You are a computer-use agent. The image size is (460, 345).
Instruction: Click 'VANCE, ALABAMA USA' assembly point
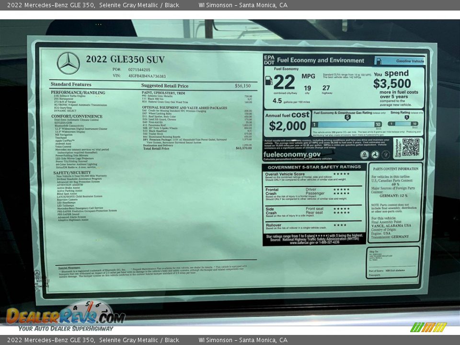click(x=391, y=226)
